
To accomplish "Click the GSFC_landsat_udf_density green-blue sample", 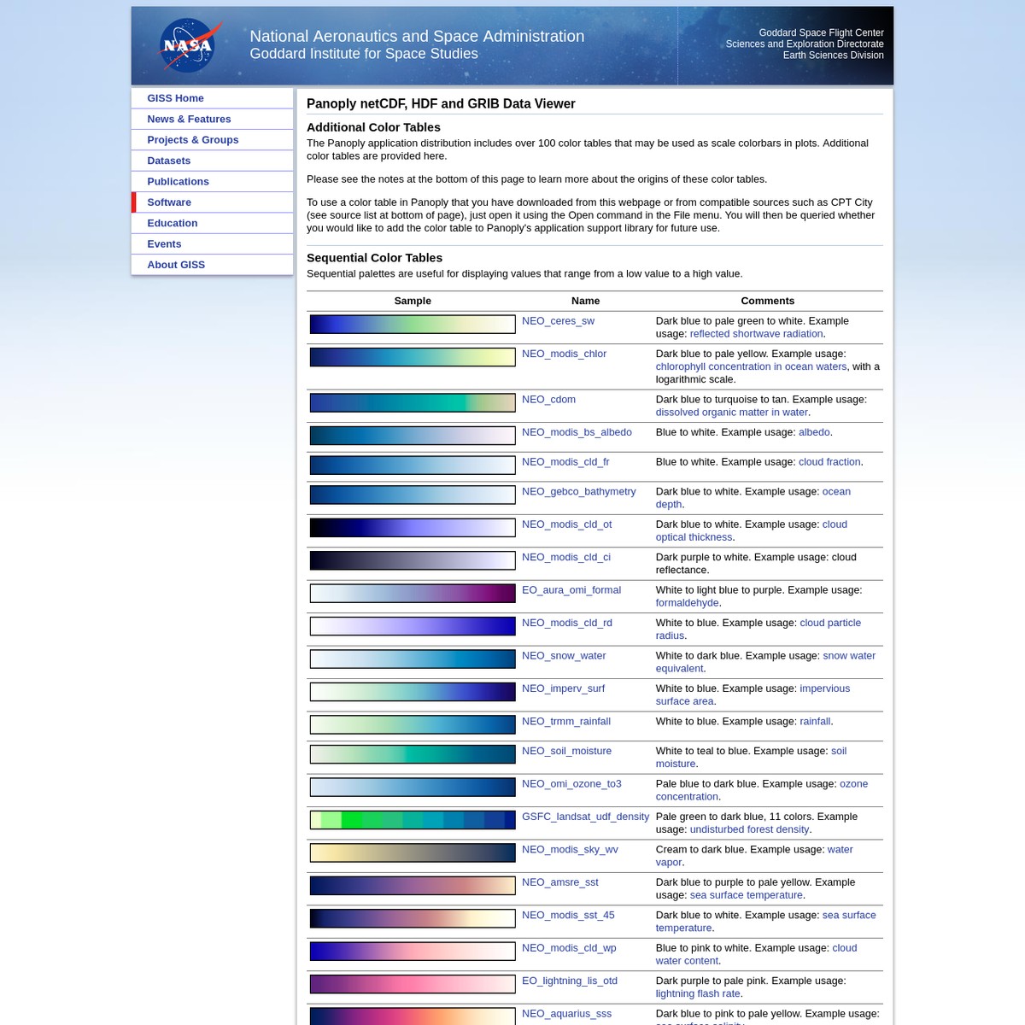I will tap(413, 820).
